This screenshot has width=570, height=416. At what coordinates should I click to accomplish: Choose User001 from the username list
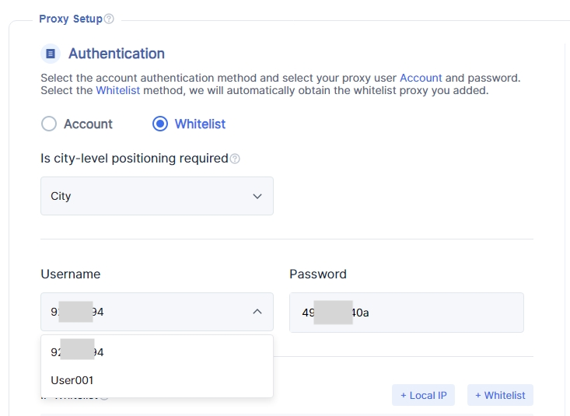pyautogui.click(x=72, y=380)
